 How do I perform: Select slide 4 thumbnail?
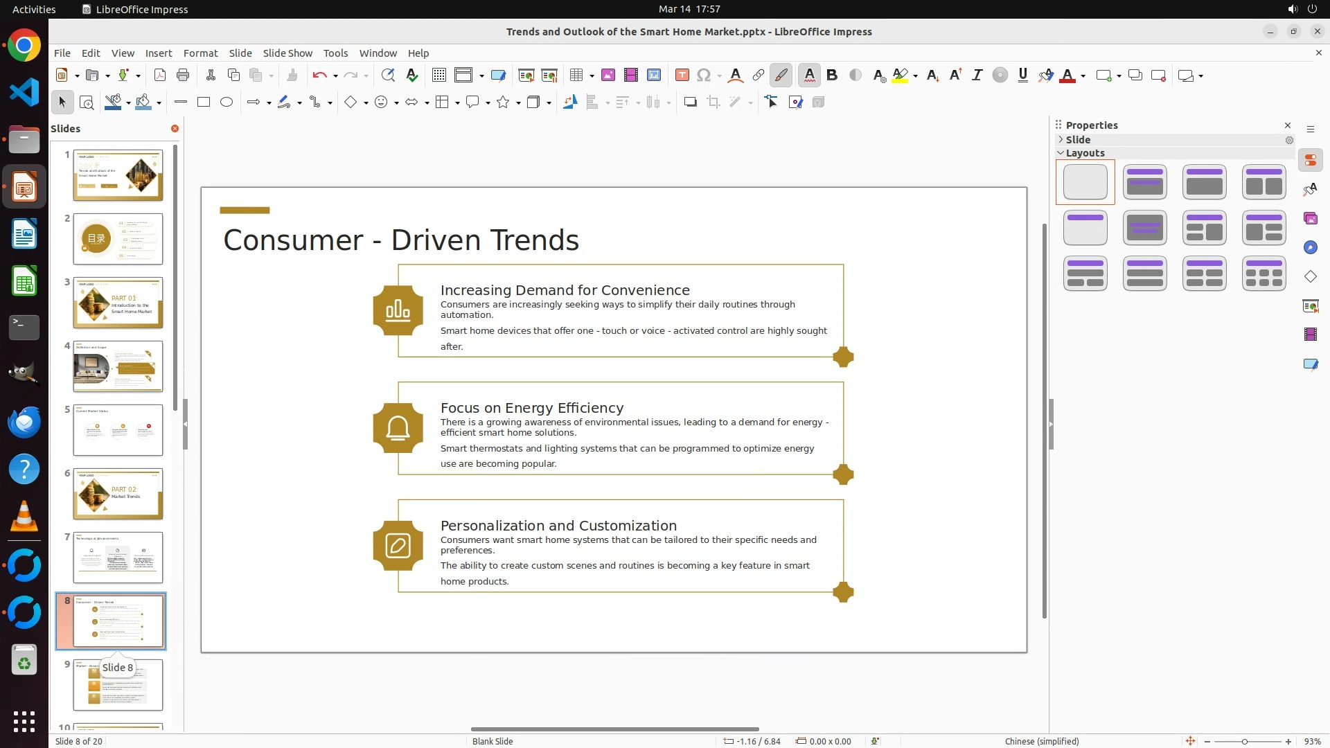(118, 366)
